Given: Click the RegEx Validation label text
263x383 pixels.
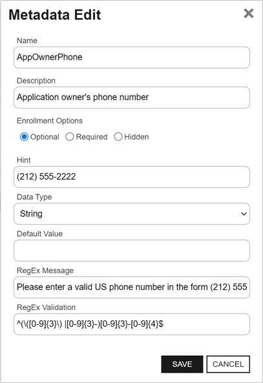Looking at the screenshot, I should (46, 307).
